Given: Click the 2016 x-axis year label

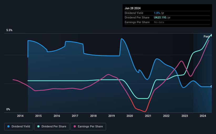Looking at the screenshot, I should click(x=57, y=116).
